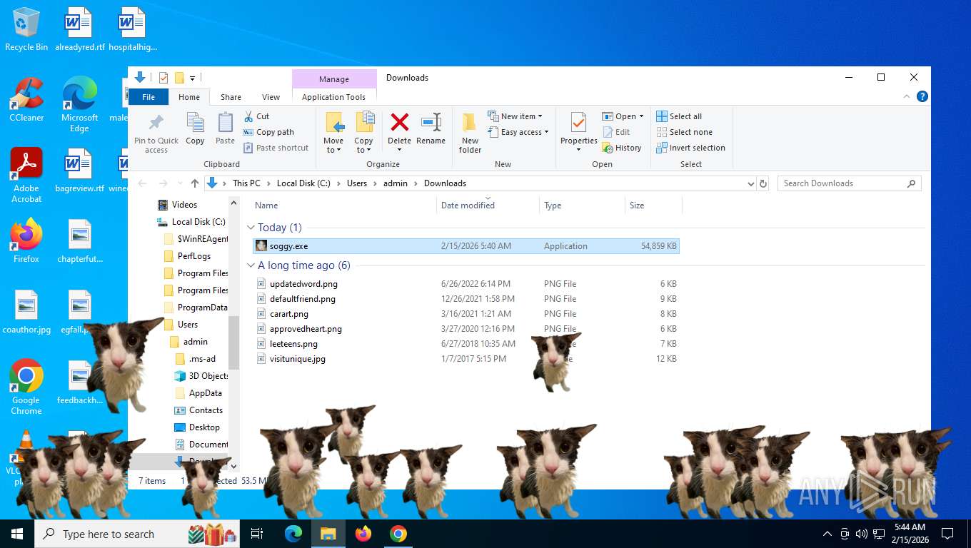The height and width of the screenshot is (548, 971).
Task: Click This PC in the address breadcrumb
Action: point(246,183)
